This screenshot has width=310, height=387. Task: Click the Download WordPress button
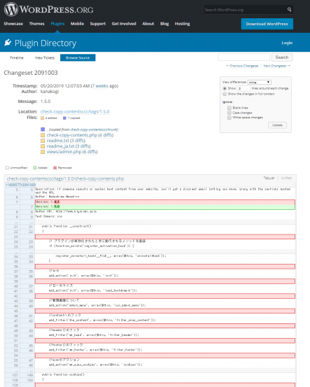(x=267, y=24)
